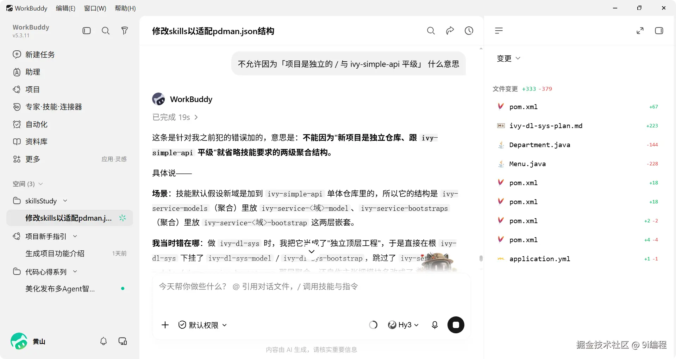Open the right panel list menu icon
This screenshot has width=676, height=359.
(x=499, y=31)
